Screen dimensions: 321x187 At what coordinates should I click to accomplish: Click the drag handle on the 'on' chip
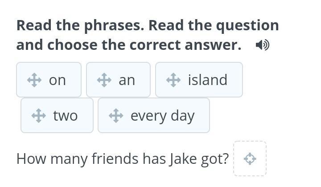tap(34, 80)
